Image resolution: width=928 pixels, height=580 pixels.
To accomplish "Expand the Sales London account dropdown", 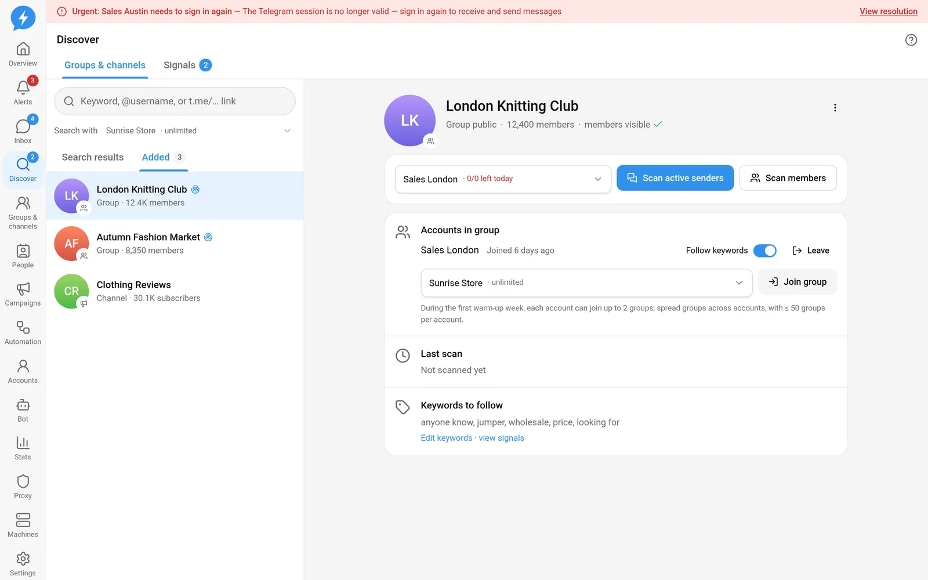I will click(503, 179).
